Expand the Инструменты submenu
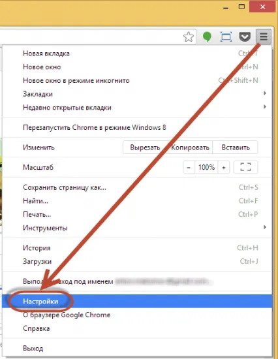This screenshot has height=359, width=278. (x=137, y=228)
